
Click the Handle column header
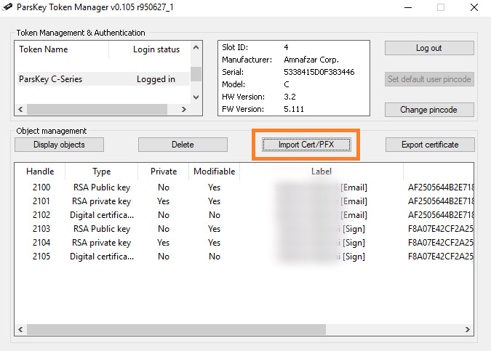[40, 172]
